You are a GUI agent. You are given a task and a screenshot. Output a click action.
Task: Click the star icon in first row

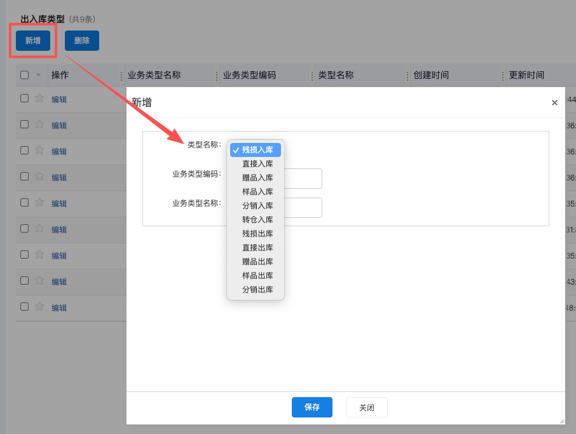coord(39,98)
